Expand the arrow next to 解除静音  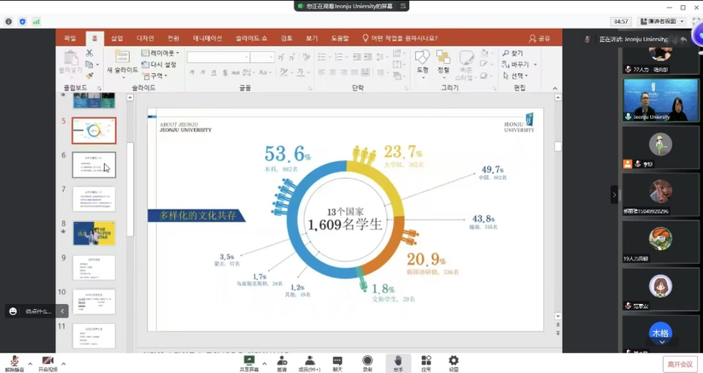click(30, 364)
